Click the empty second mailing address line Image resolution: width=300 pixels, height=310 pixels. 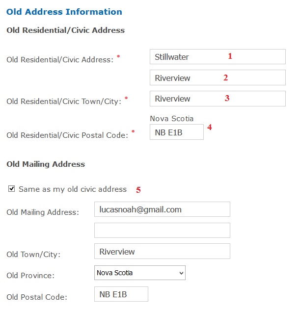coord(162,231)
